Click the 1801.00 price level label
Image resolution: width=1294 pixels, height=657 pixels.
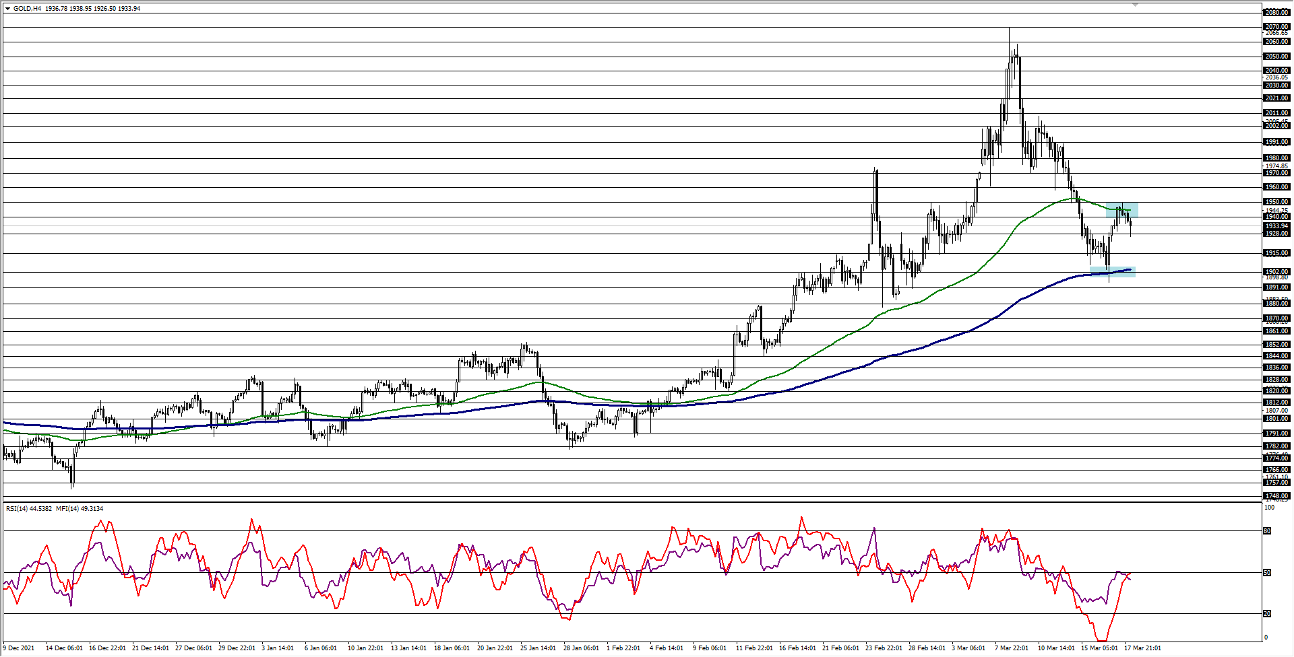tap(1276, 419)
